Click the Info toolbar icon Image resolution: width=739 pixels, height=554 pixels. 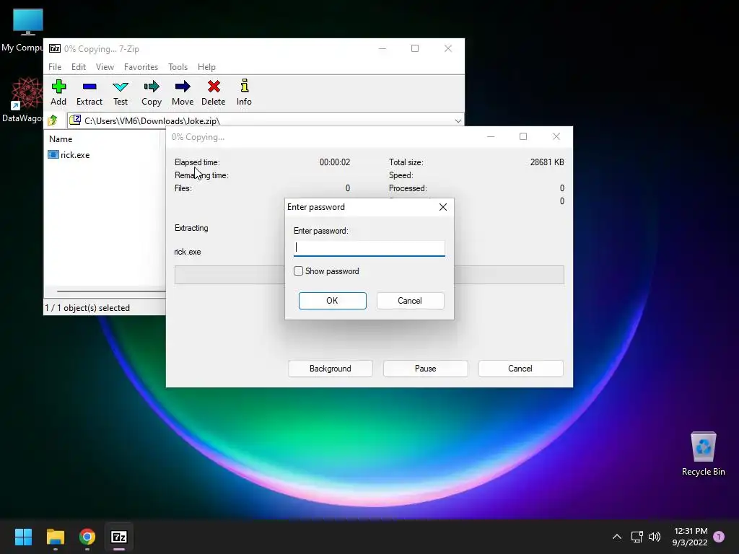click(x=244, y=92)
